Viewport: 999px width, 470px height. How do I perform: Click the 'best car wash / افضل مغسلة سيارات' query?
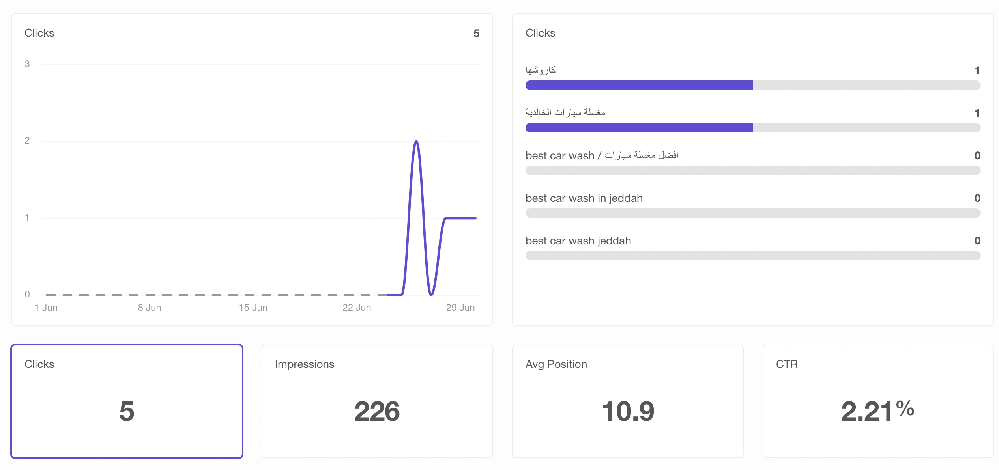[x=602, y=155]
